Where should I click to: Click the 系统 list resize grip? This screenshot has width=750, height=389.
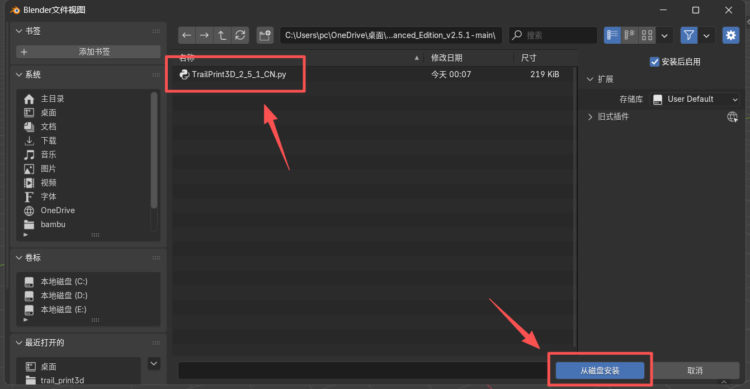pos(95,235)
